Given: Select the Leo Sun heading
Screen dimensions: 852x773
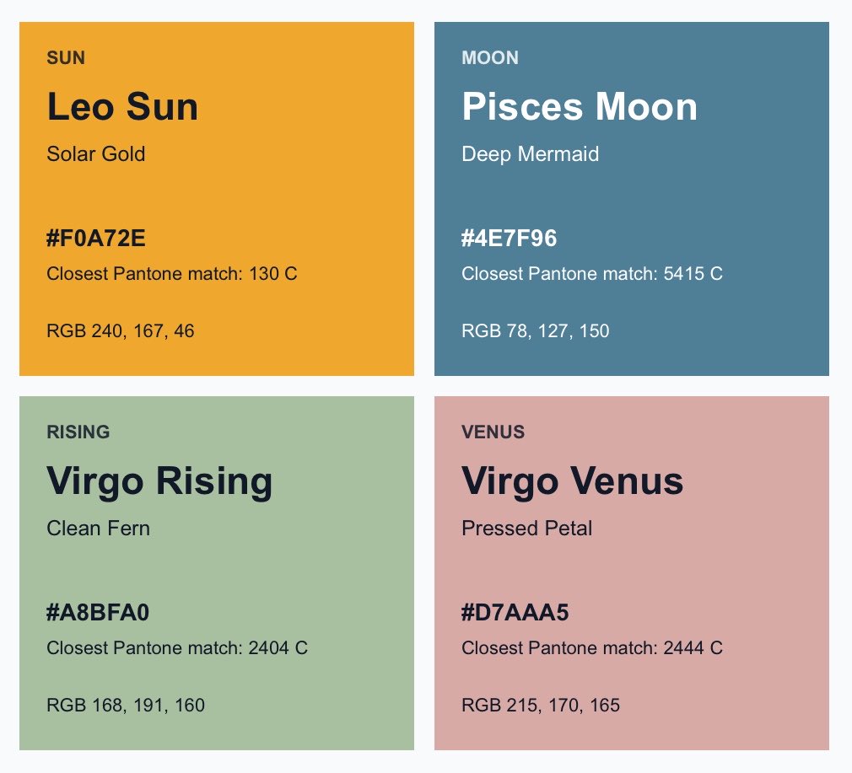Looking at the screenshot, I should pyautogui.click(x=122, y=106).
